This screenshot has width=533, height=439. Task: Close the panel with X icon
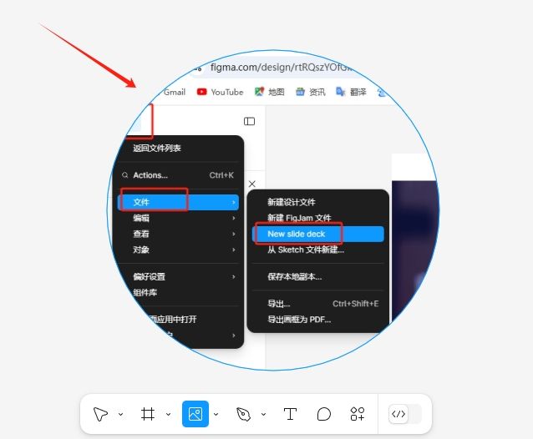(252, 184)
